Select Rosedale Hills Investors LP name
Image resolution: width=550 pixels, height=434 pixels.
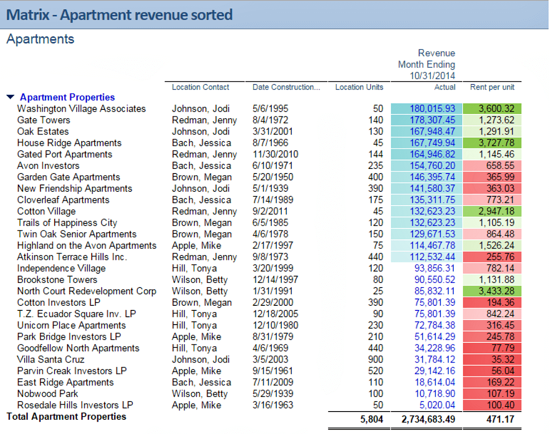(75, 405)
